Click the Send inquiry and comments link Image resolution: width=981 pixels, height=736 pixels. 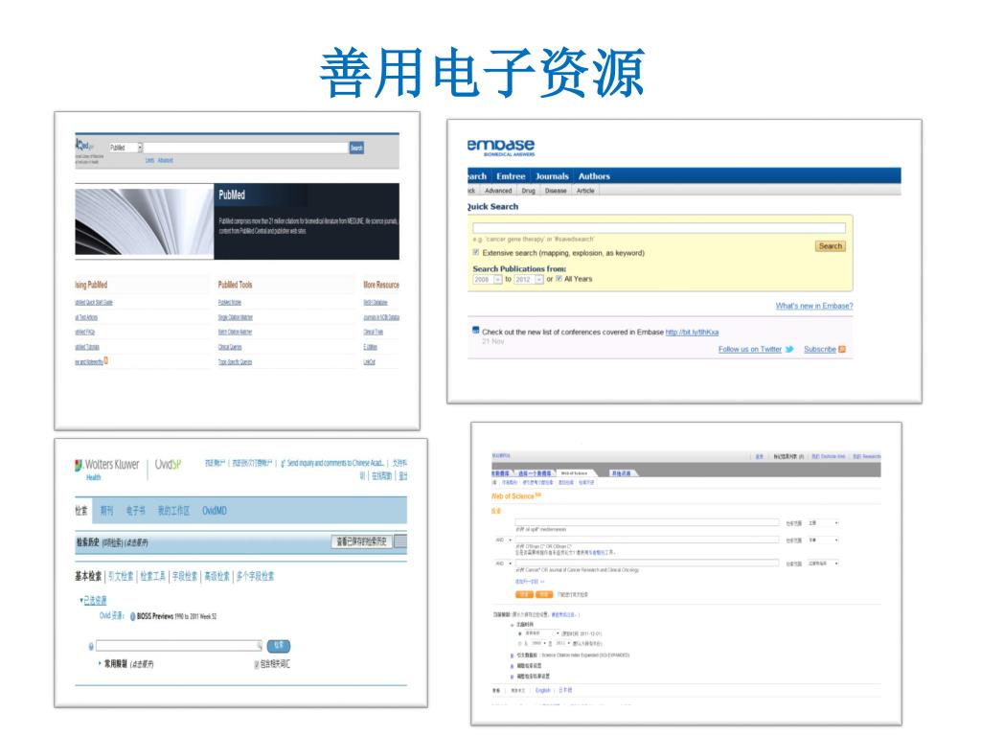[x=332, y=463]
